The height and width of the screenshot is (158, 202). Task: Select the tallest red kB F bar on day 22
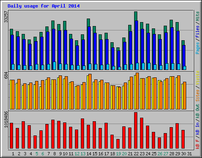pos(136,130)
